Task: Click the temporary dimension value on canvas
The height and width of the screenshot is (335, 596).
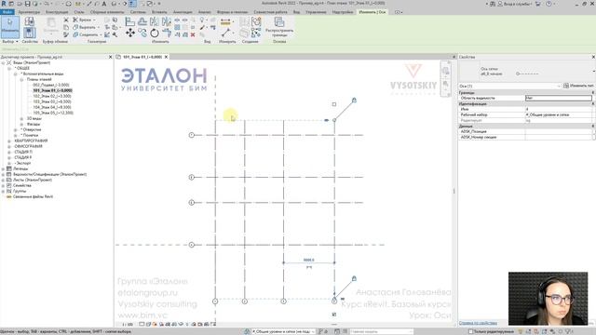Action: (x=308, y=261)
